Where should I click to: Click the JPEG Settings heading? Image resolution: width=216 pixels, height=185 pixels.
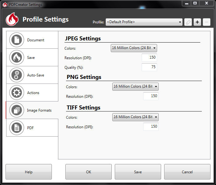(x=83, y=39)
